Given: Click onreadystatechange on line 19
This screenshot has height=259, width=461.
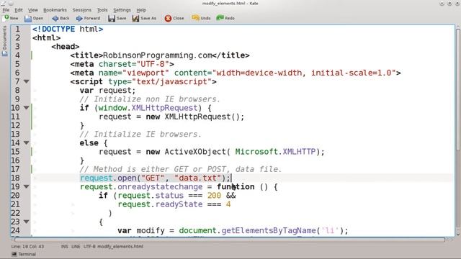Looking at the screenshot, I should pyautogui.click(x=160, y=187).
